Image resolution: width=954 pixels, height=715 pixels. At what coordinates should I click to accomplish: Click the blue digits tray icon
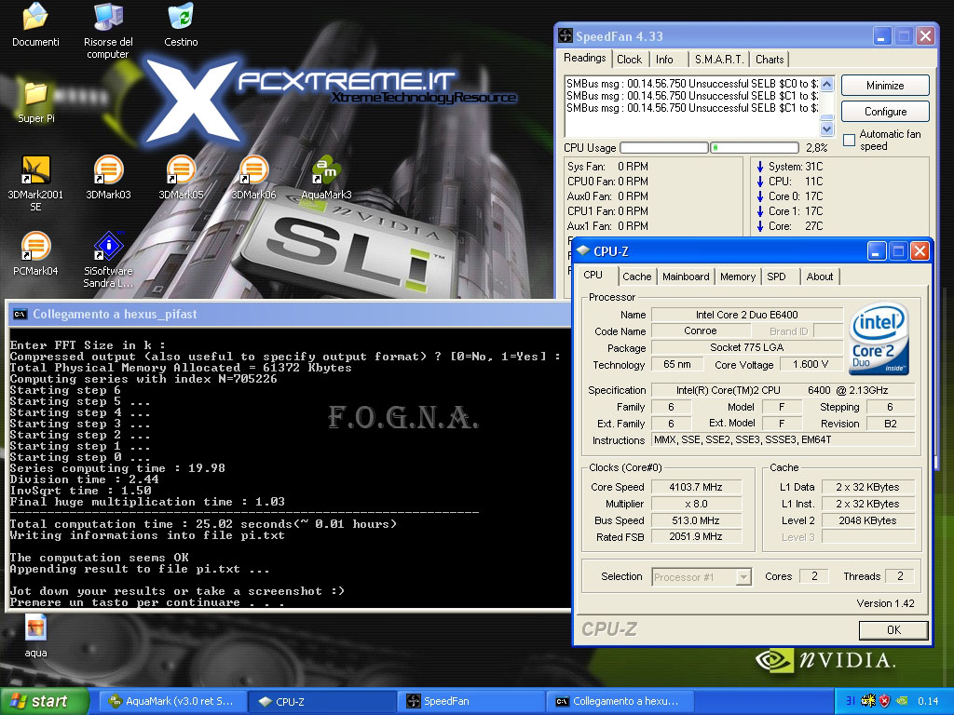tap(850, 701)
